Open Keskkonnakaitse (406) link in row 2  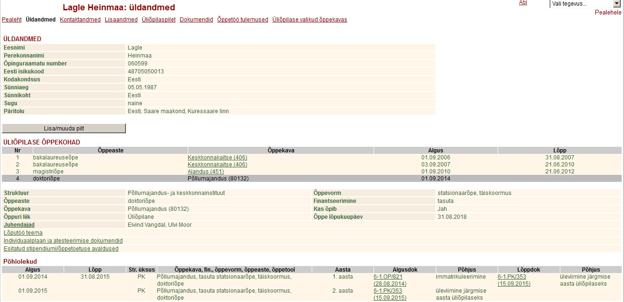(x=217, y=165)
